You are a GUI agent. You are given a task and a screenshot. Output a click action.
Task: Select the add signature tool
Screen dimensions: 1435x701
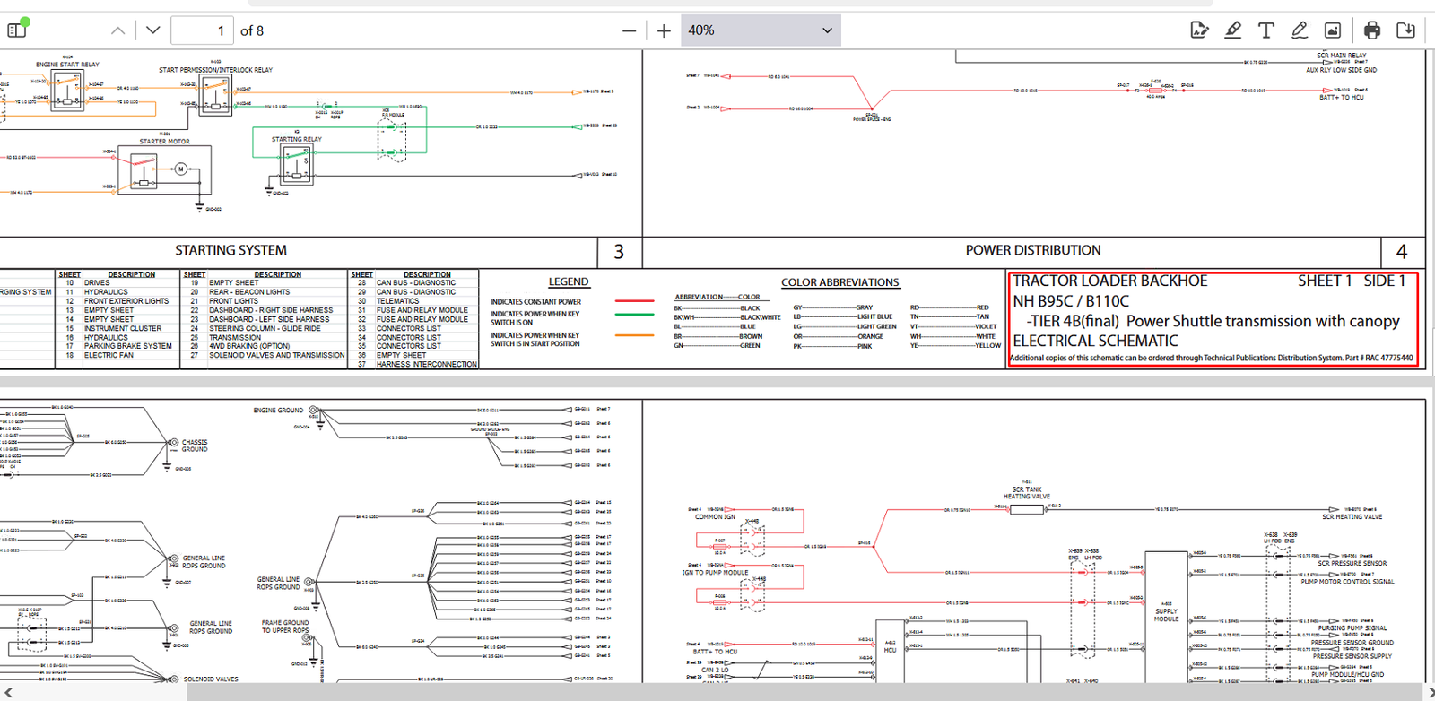click(1199, 30)
